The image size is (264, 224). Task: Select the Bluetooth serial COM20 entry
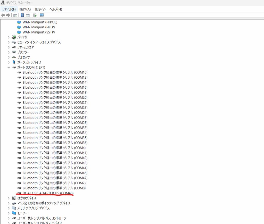tap(55, 98)
